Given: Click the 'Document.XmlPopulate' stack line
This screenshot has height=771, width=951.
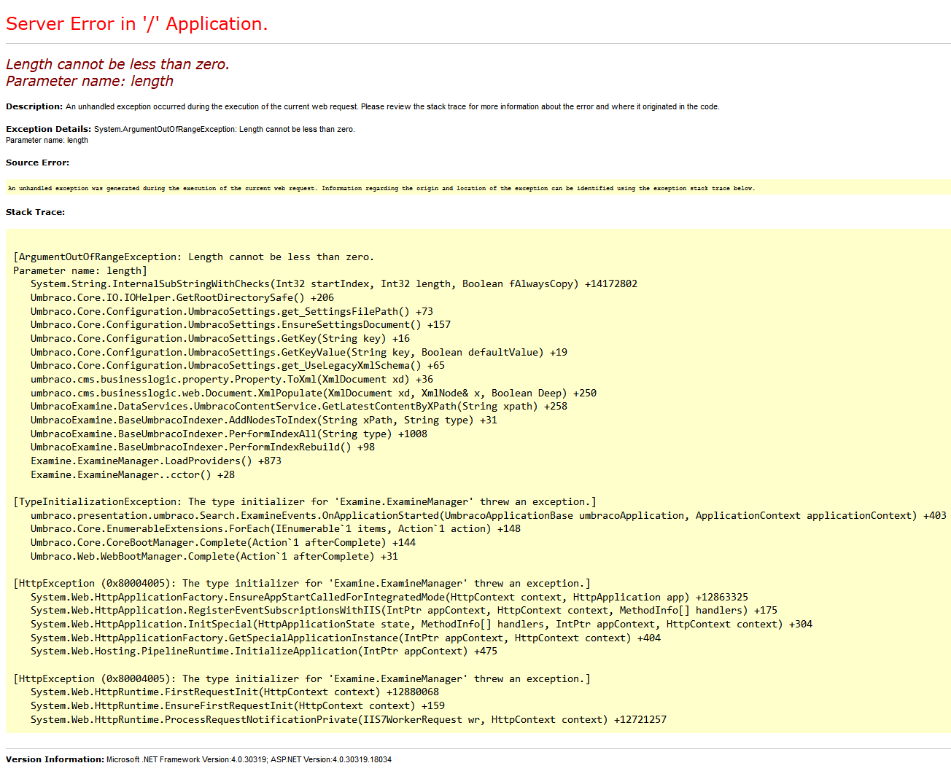Looking at the screenshot, I should pyautogui.click(x=314, y=393).
